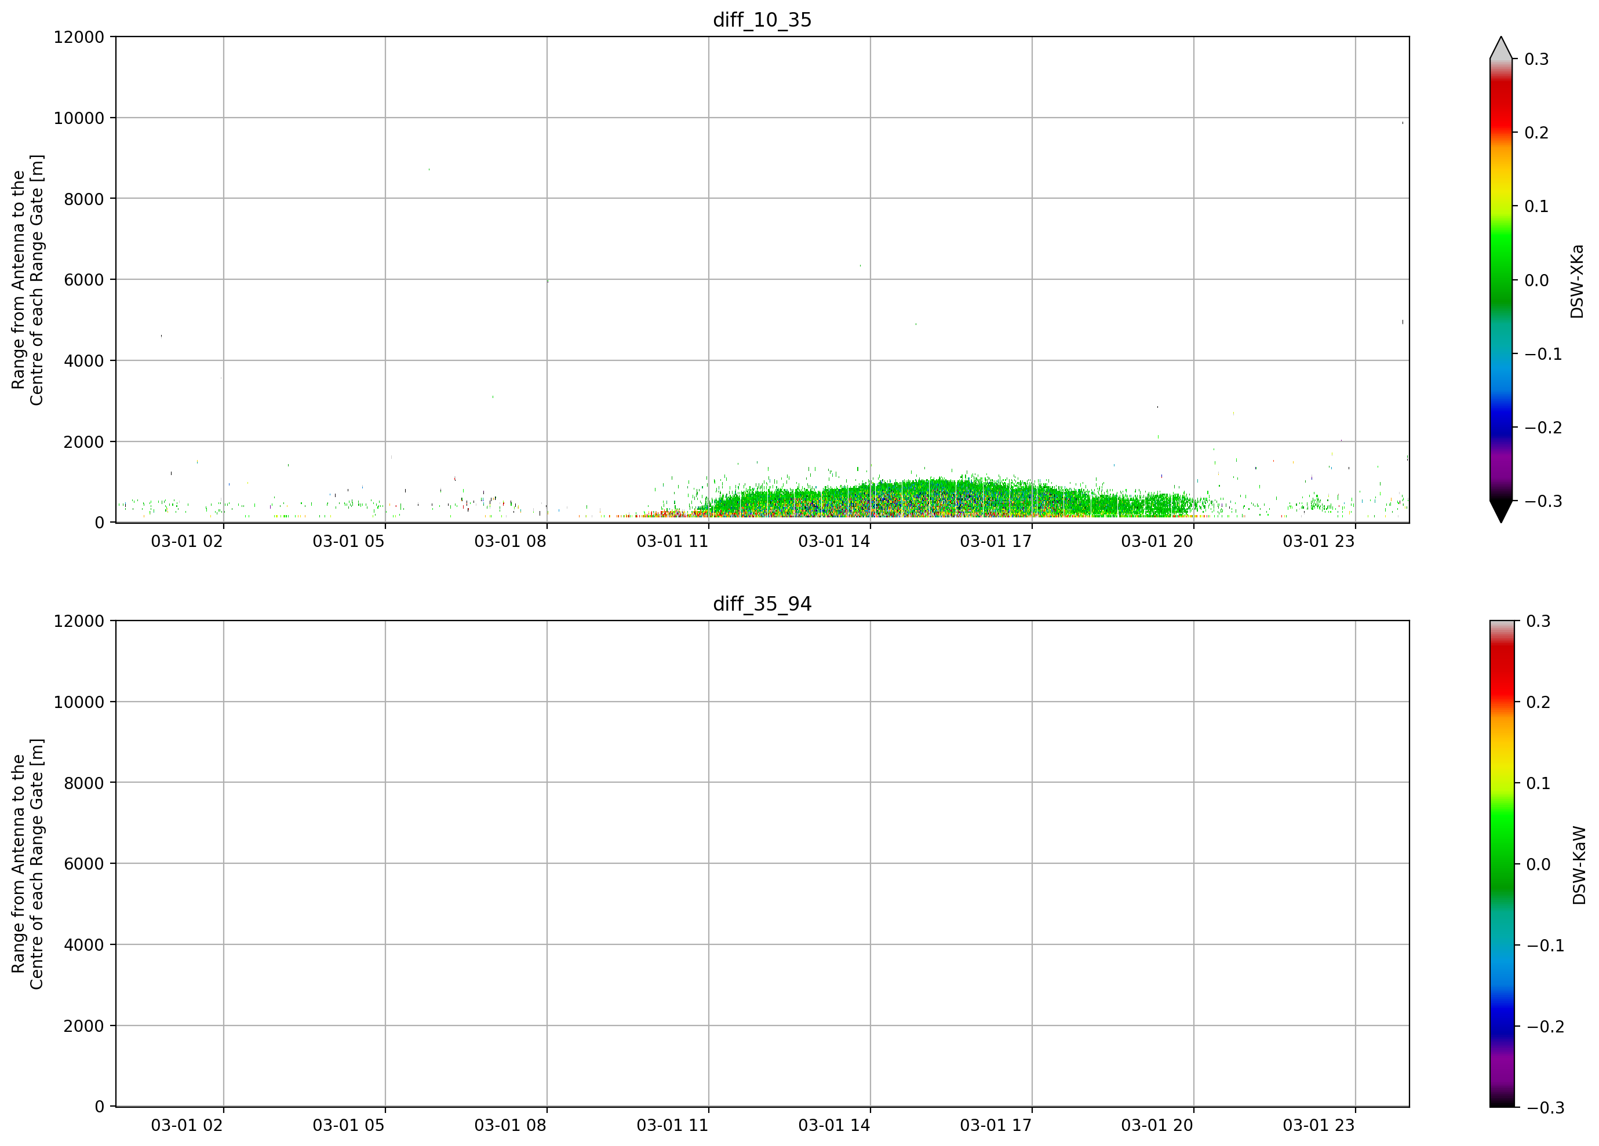This screenshot has width=1599, height=1146.
Task: Click the 2000 tick label on the bottom plot
Action: (x=84, y=1026)
